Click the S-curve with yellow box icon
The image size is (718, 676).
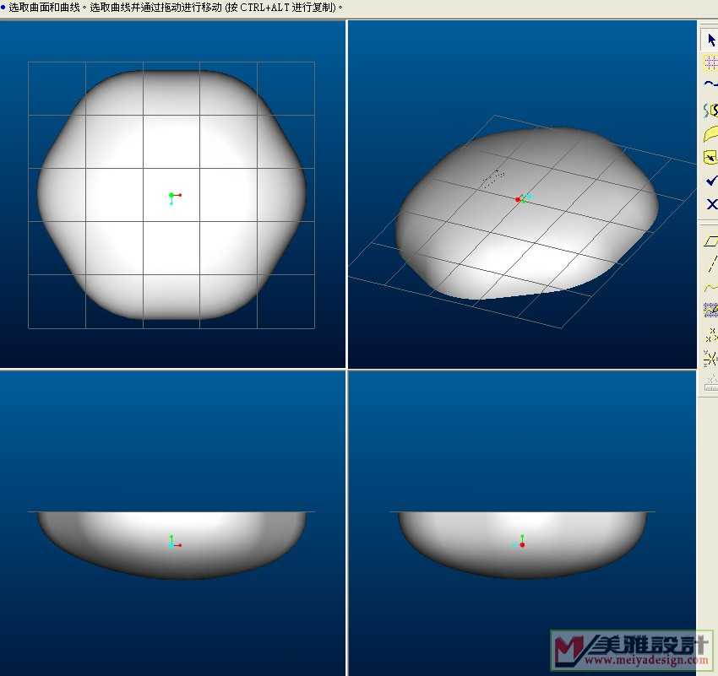tap(710, 110)
